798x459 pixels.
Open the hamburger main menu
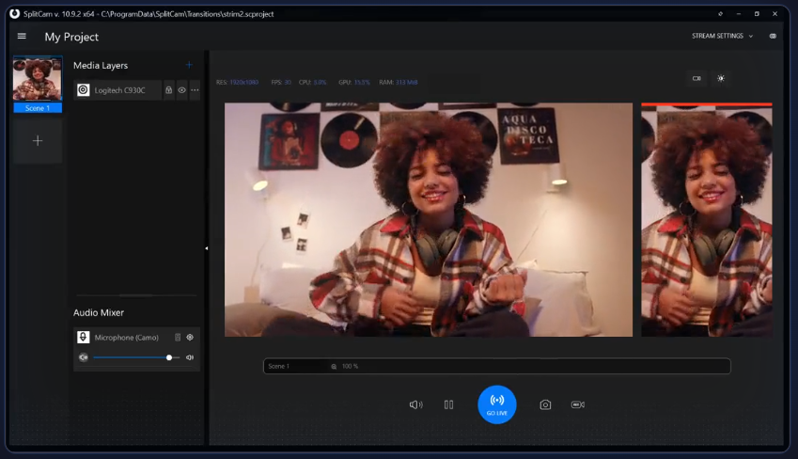[x=22, y=36]
